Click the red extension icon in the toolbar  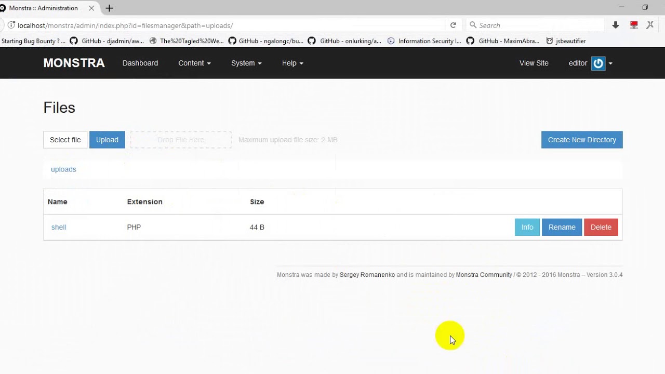click(634, 25)
